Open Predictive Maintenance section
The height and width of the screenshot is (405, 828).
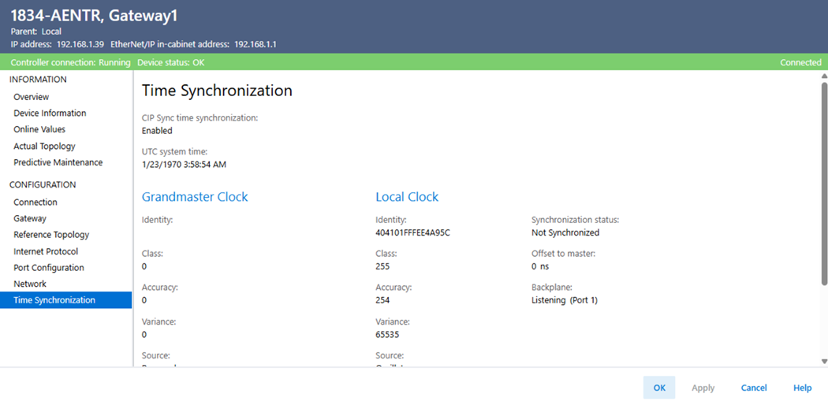tap(58, 162)
